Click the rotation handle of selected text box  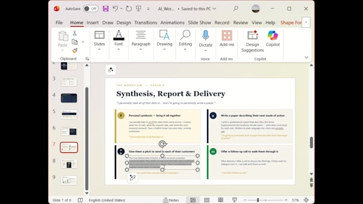pyautogui.click(x=162, y=144)
